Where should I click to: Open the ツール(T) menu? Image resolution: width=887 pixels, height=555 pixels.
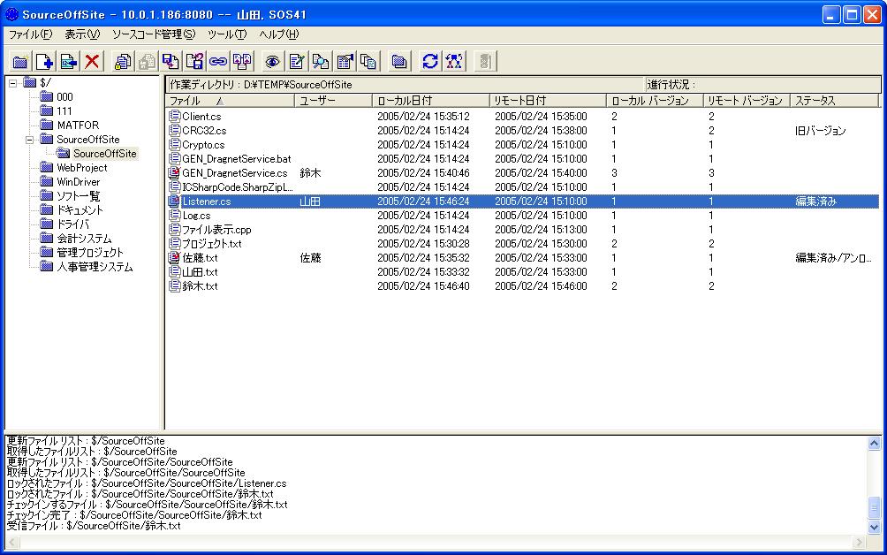[x=227, y=34]
